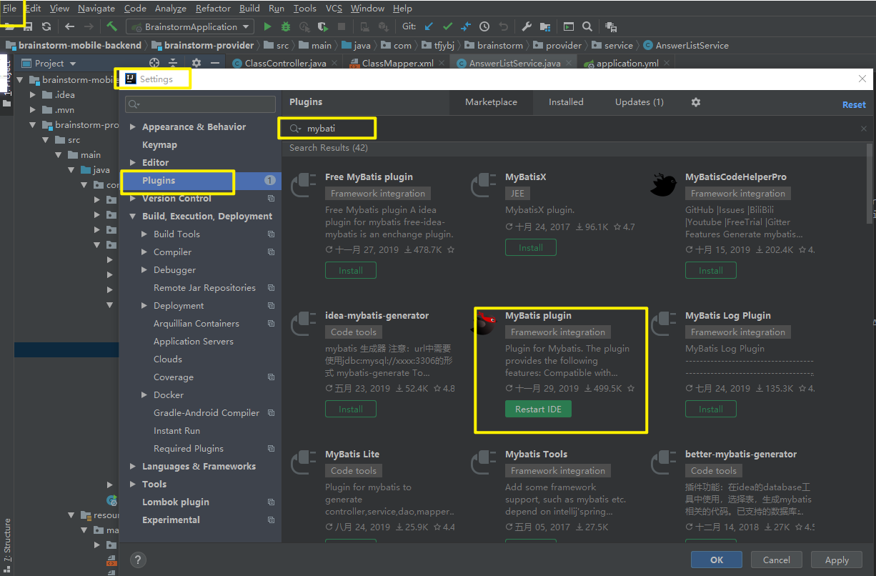The height and width of the screenshot is (576, 876).
Task: Click the Git update project arrow icon
Action: click(x=429, y=26)
